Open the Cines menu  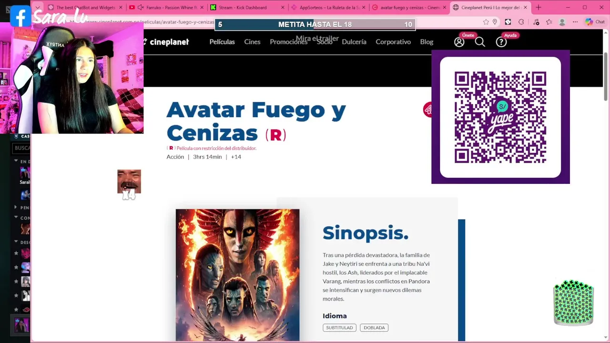(252, 42)
